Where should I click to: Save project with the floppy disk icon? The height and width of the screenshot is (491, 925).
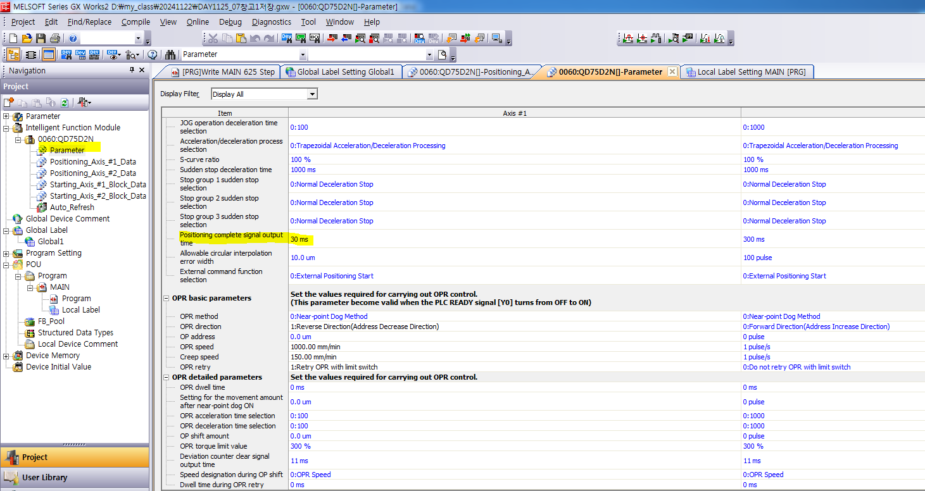pyautogui.click(x=41, y=39)
